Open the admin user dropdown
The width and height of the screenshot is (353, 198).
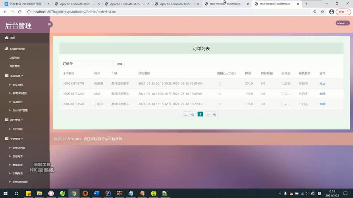342,23
